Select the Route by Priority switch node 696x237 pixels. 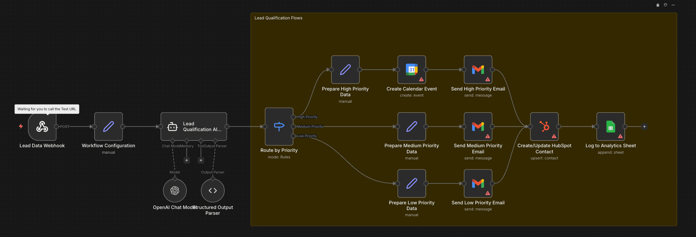click(279, 126)
